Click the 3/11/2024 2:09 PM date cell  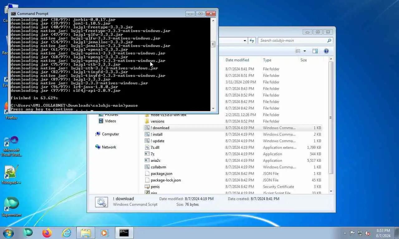(x=241, y=82)
